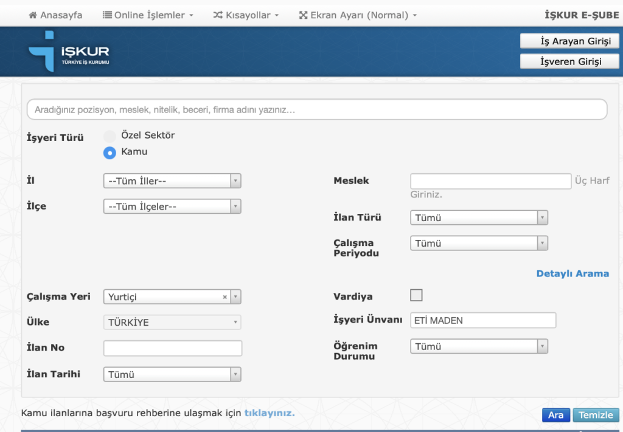Open the İlan Türü dropdown

point(479,218)
